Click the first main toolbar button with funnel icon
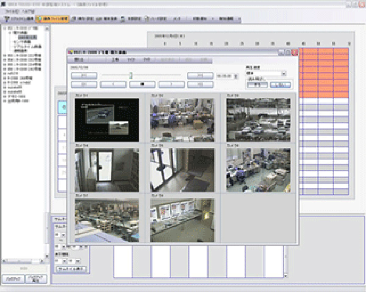Screen dimensions: 366x292 [x=20, y=19]
